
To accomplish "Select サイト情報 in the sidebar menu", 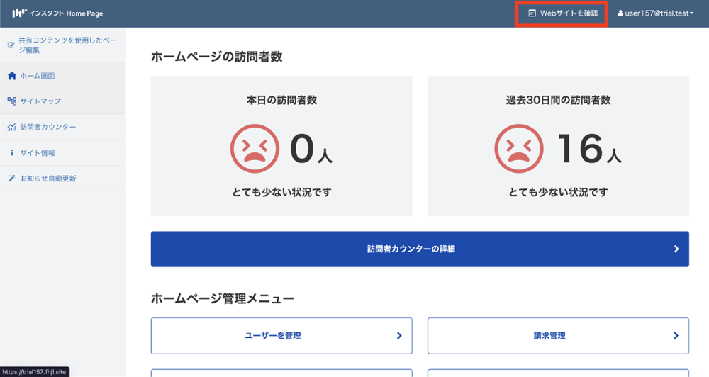I will point(38,153).
